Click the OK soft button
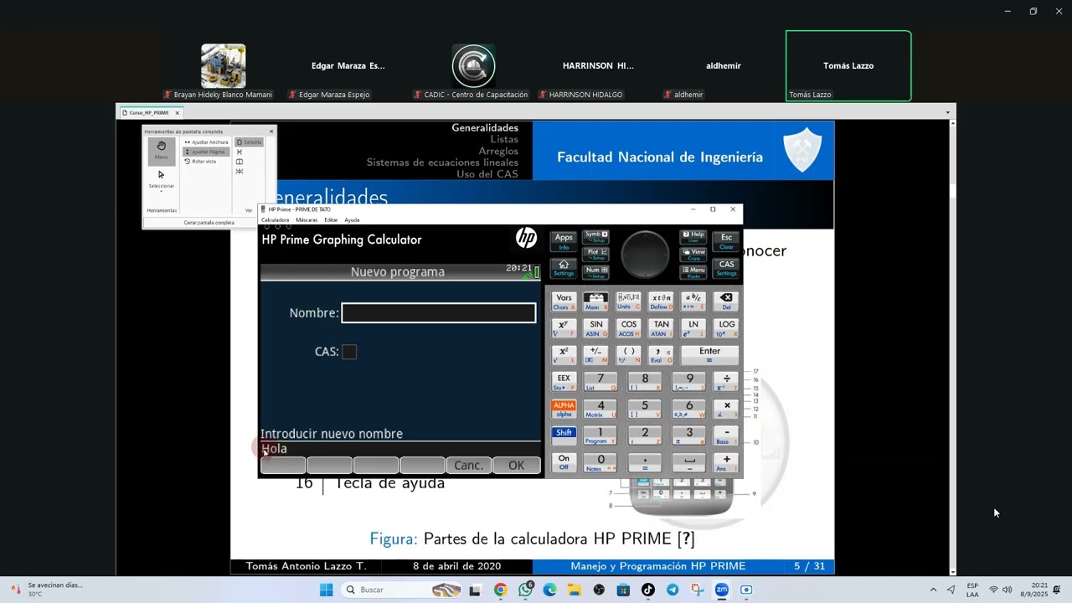This screenshot has height=603, width=1072. tap(516, 466)
